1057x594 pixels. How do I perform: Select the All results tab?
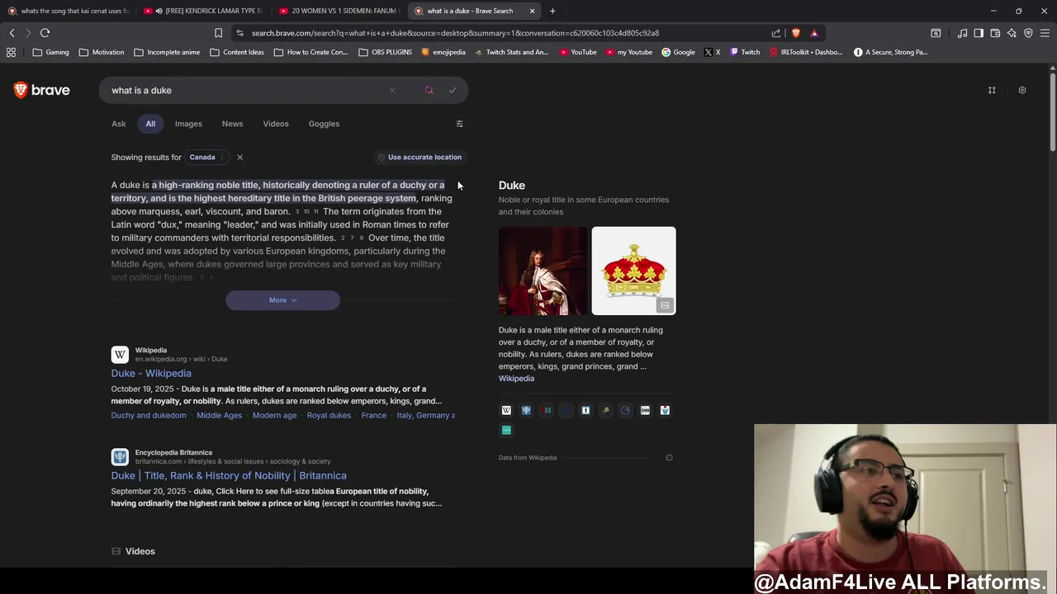150,124
